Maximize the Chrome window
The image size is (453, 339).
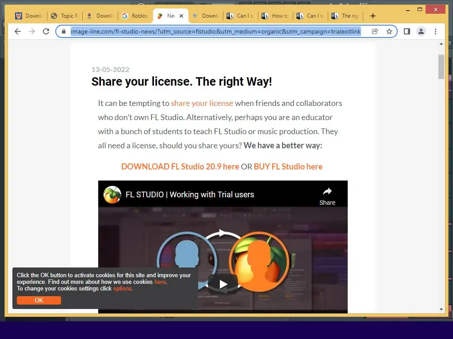(x=420, y=10)
